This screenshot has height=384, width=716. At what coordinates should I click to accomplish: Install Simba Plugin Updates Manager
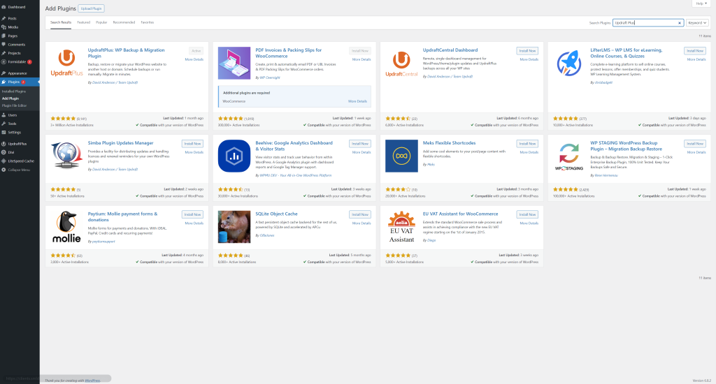[x=192, y=143]
